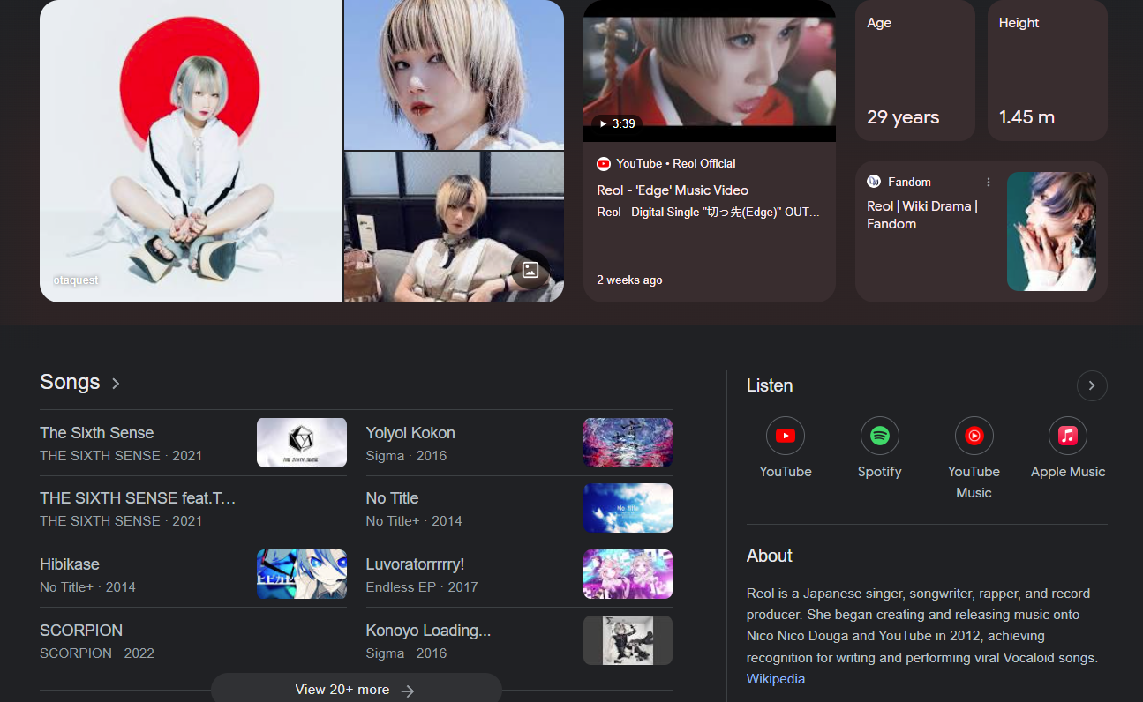Open Reol - 'Edge' Music Video title
The image size is (1143, 702).
pyautogui.click(x=673, y=190)
